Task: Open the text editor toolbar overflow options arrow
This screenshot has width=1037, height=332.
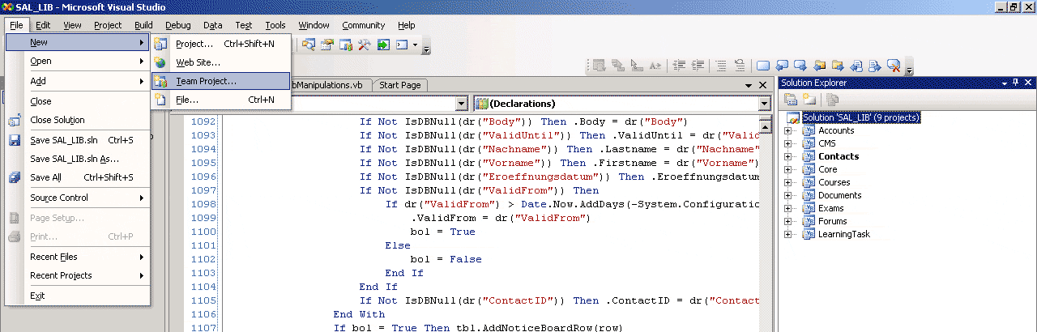Action: click(x=908, y=68)
